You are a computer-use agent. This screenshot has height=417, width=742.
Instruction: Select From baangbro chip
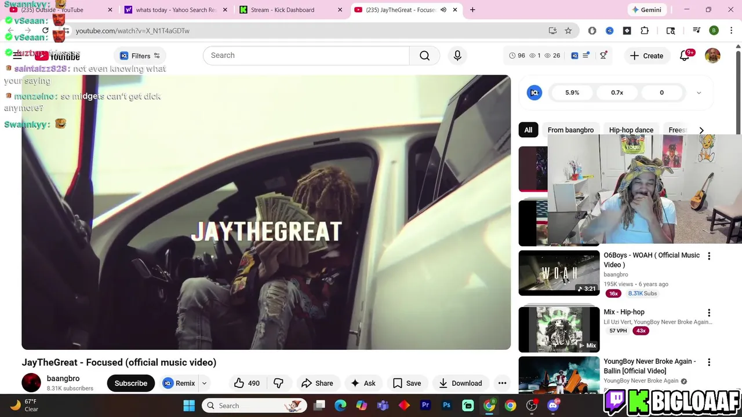570,130
